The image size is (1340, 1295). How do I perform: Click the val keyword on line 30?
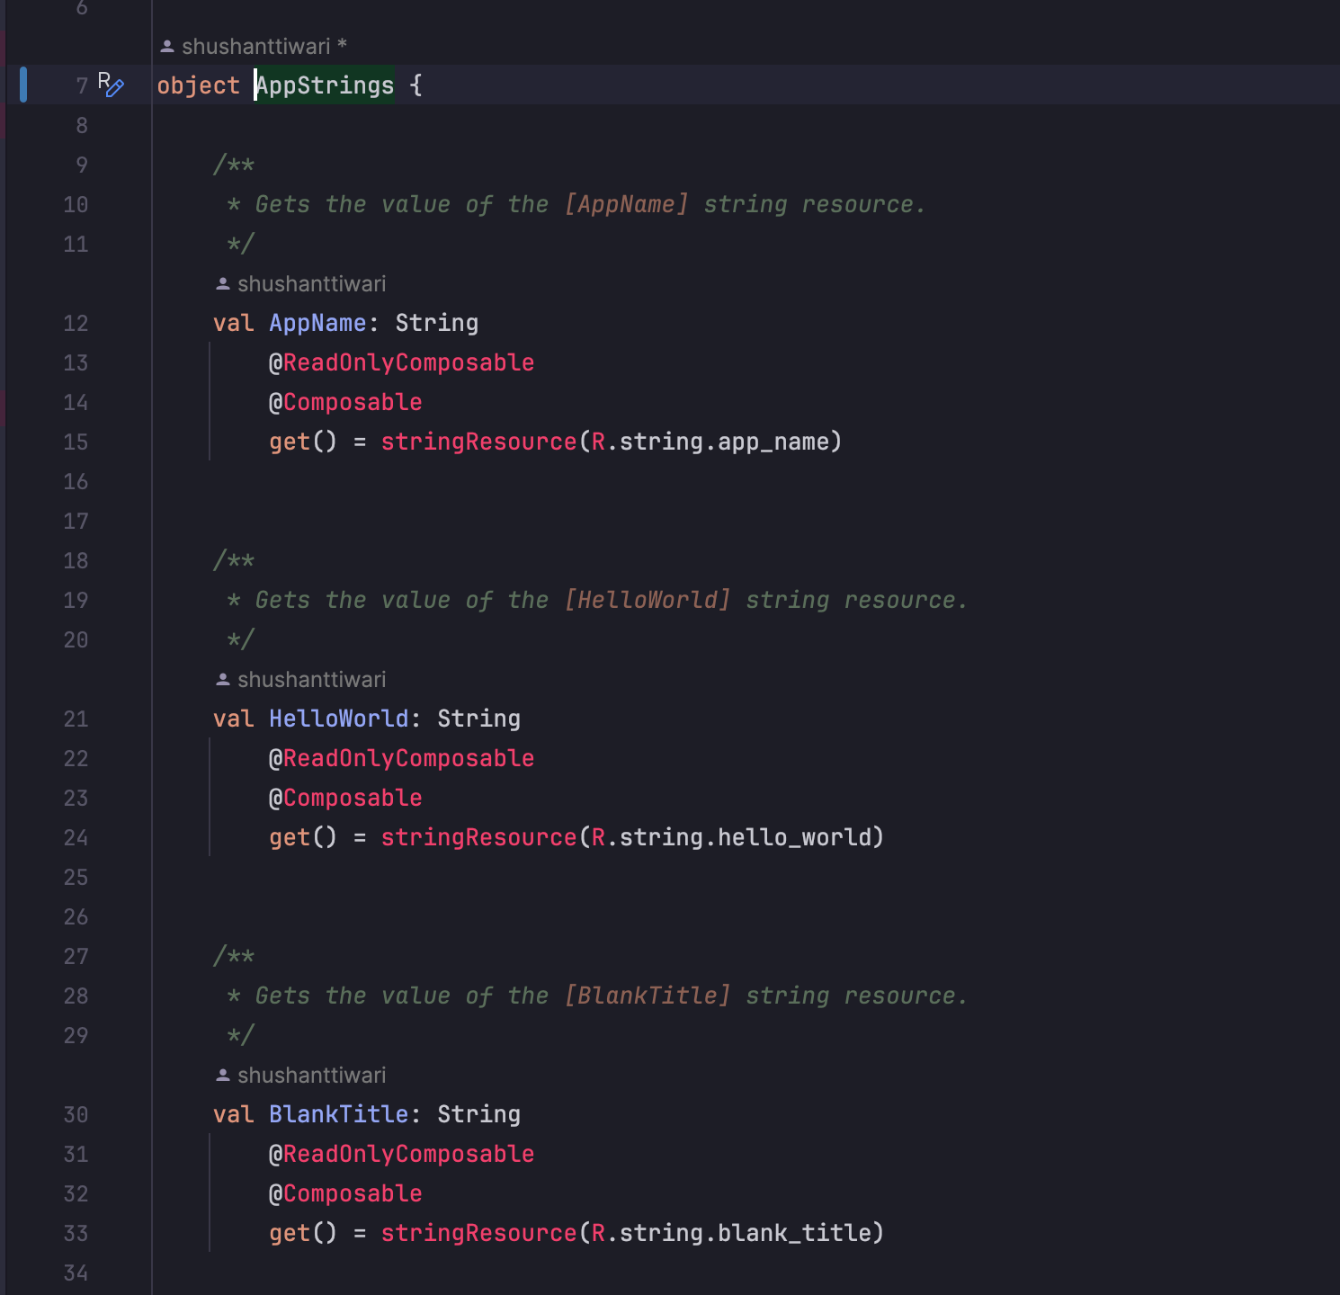234,1114
